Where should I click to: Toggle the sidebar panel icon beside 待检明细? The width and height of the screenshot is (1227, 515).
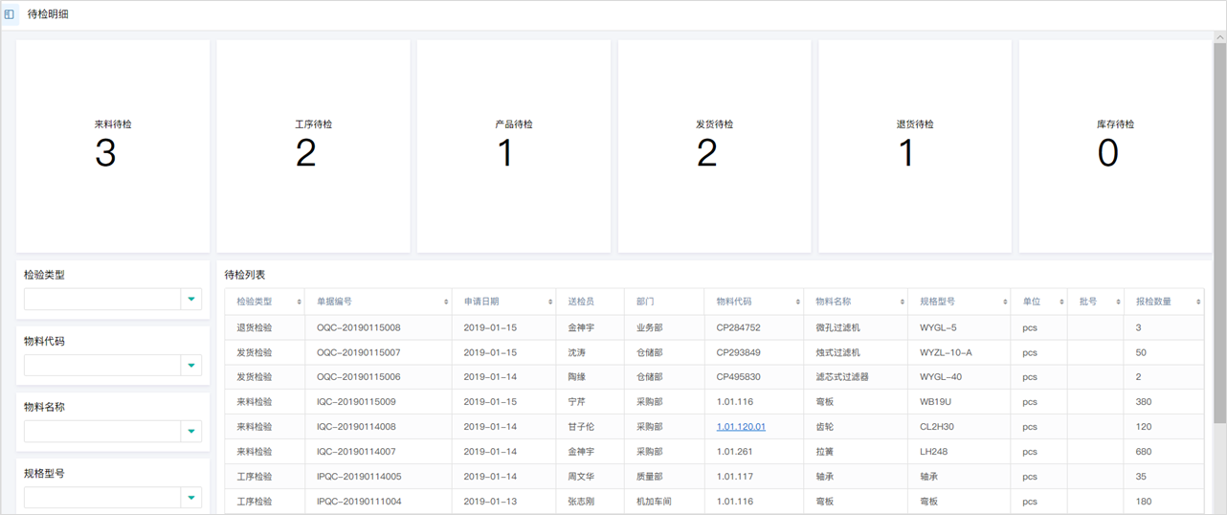(x=10, y=14)
